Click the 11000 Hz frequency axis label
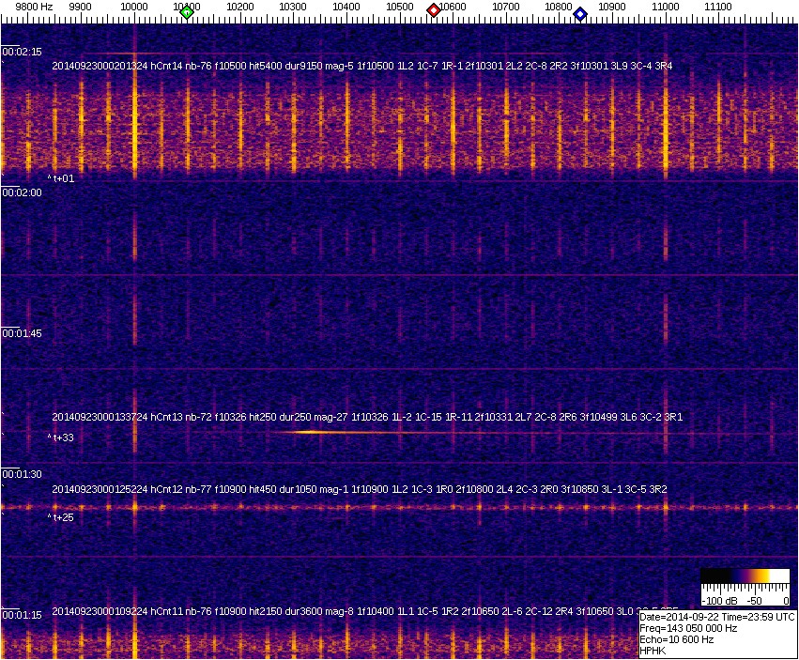This screenshot has width=799, height=660. [x=666, y=7]
